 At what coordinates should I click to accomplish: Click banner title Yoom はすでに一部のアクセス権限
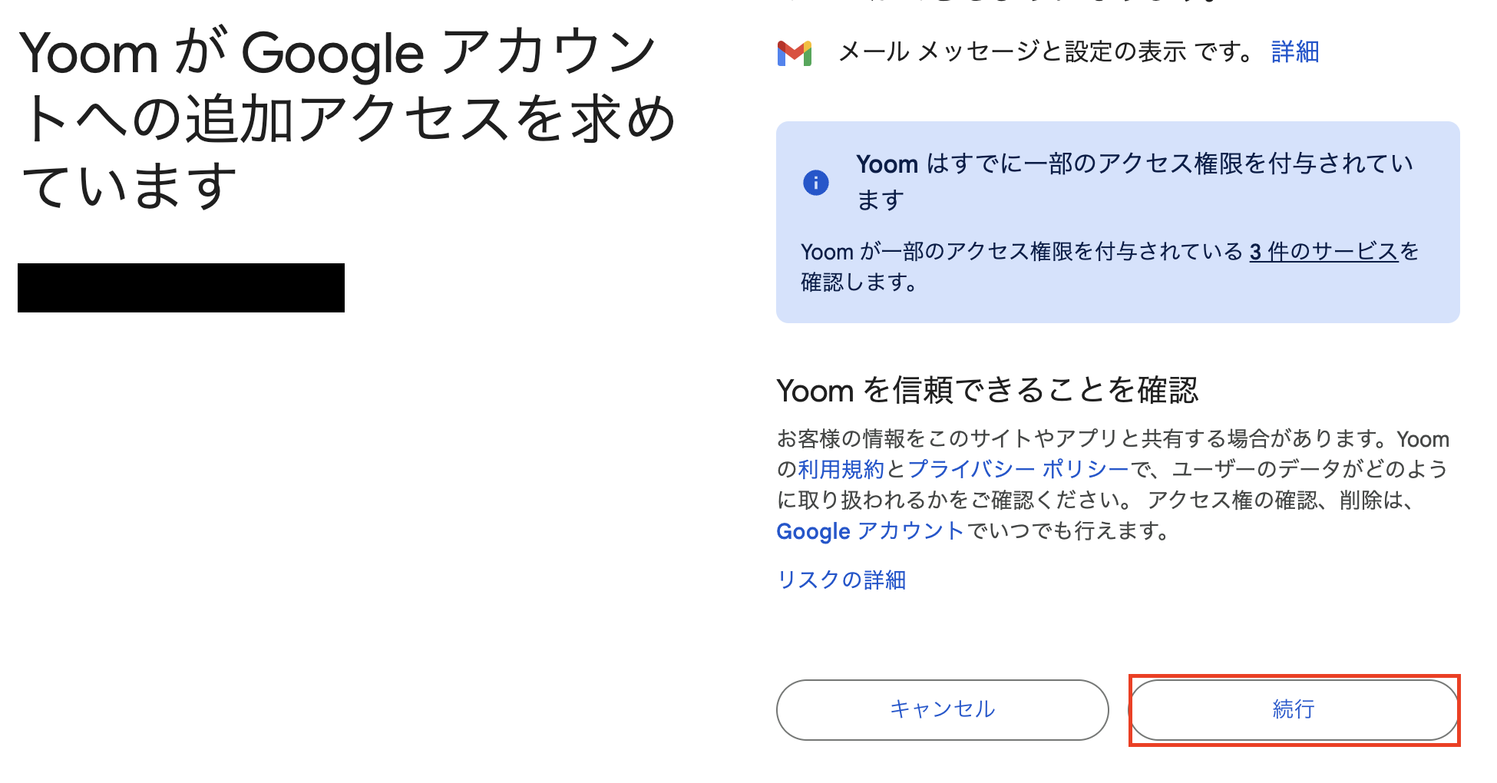pos(1134,164)
